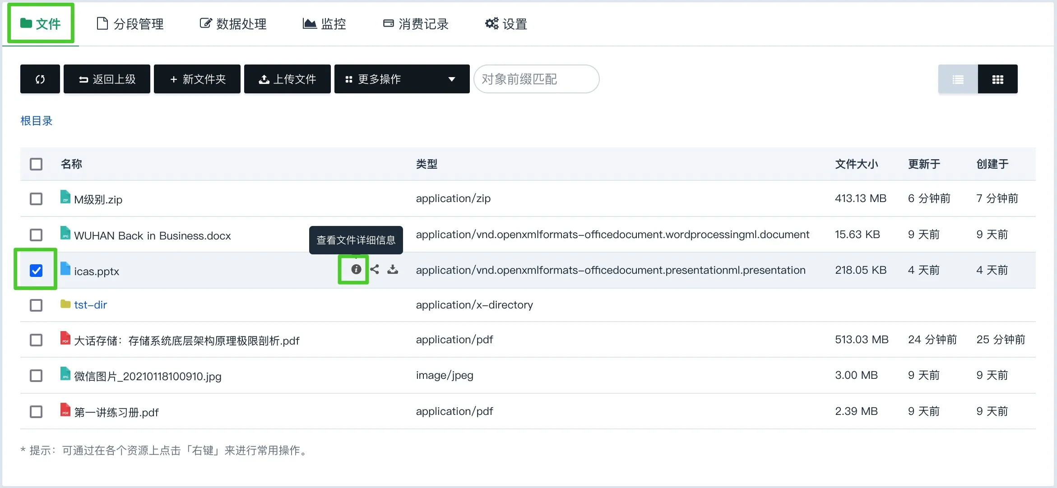The image size is (1057, 488).
Task: Navigate back with 返回上级 button
Action: (x=107, y=79)
